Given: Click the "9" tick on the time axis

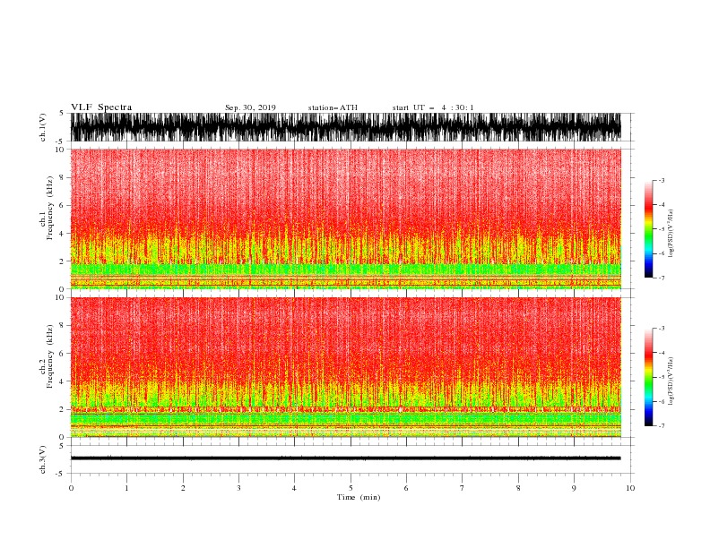Looking at the screenshot, I should coord(574,488).
